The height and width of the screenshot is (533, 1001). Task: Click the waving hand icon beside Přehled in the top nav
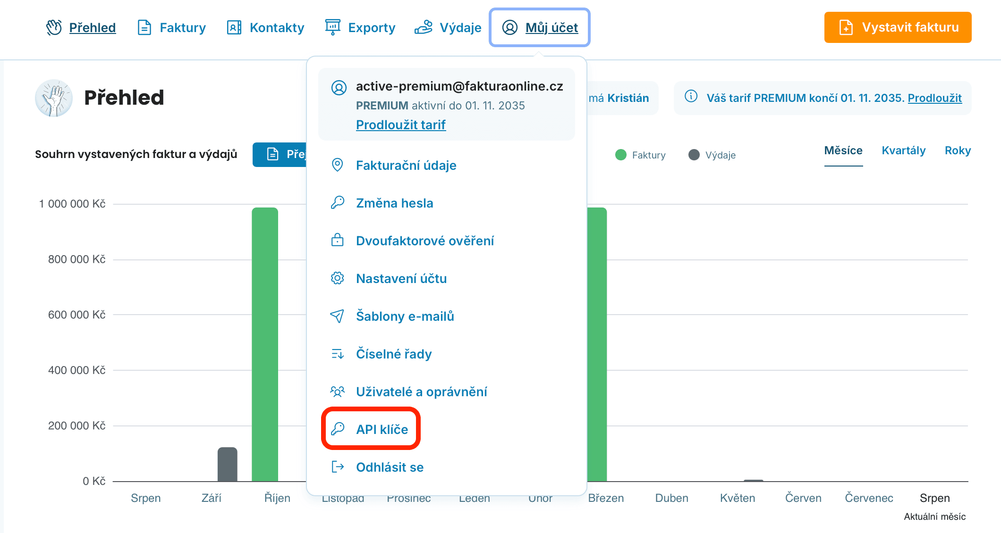(54, 27)
